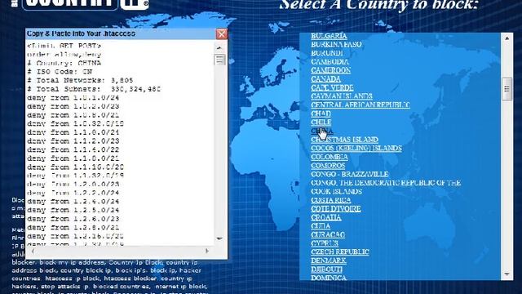Select CONGO - BRAZZAVILLE entry
The image size is (522, 294).
[x=350, y=174]
